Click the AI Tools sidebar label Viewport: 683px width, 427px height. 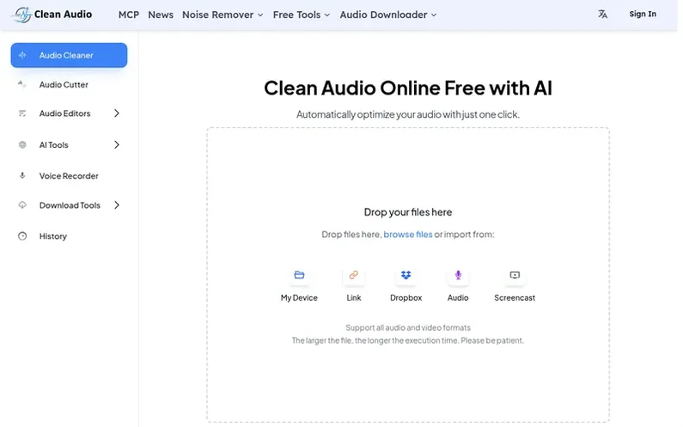point(53,145)
